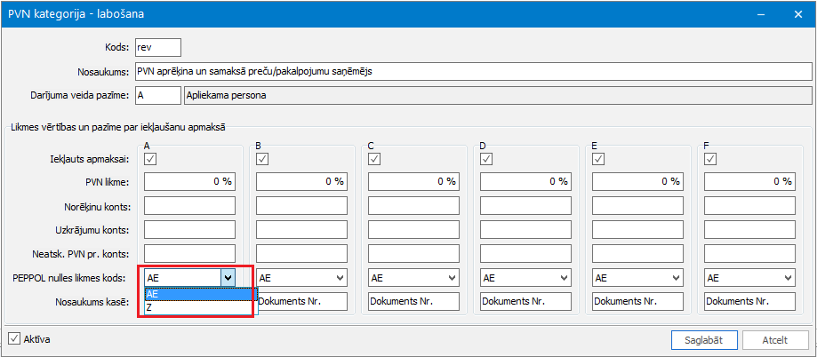Focus the Kods input field

pos(158,47)
